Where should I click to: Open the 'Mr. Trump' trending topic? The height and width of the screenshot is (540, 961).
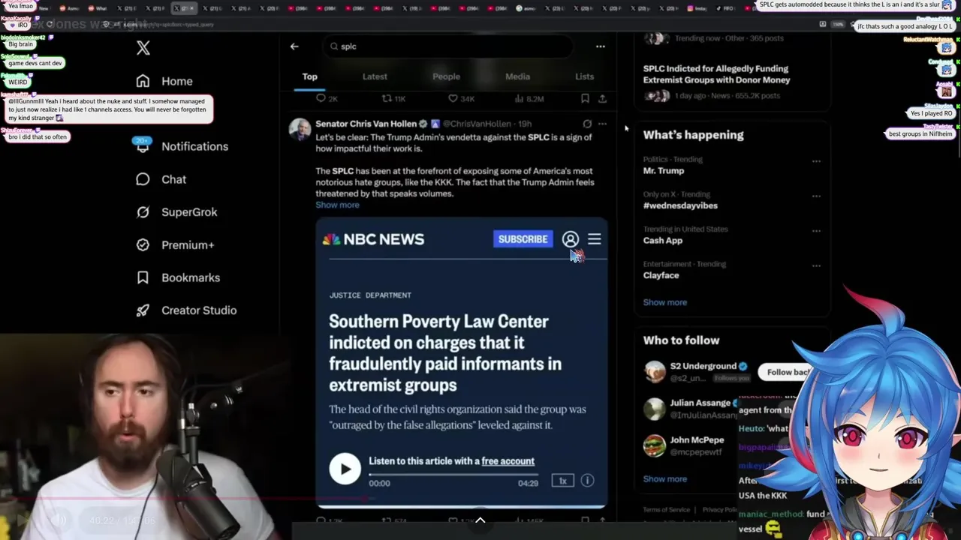(664, 170)
